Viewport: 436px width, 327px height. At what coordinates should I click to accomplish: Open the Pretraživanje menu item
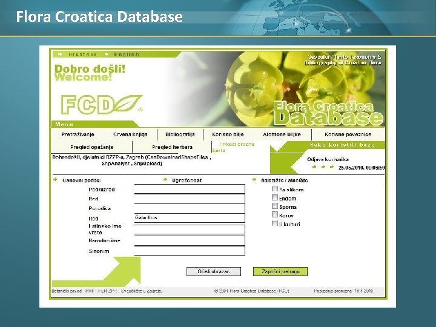[x=78, y=134]
